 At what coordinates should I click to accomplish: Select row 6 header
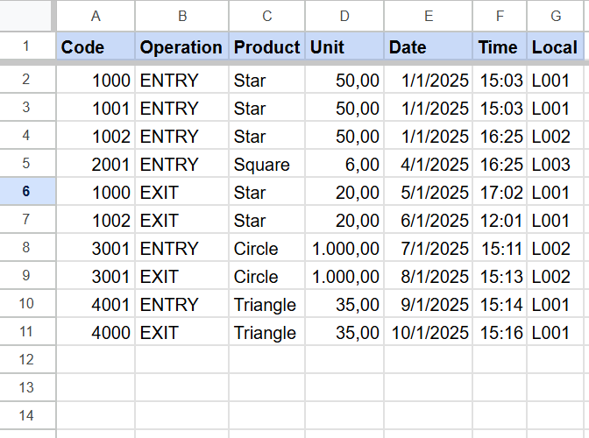[26, 192]
